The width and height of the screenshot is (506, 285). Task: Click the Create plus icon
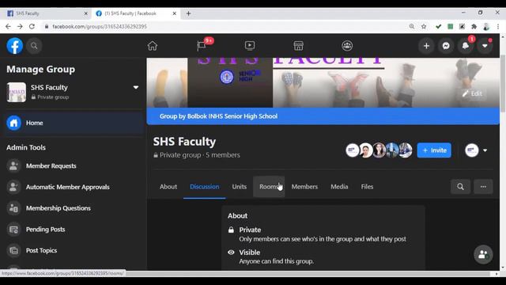(x=427, y=46)
